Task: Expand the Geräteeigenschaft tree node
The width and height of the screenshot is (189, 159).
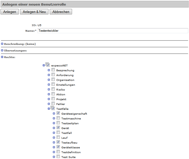Action: pos(54,114)
